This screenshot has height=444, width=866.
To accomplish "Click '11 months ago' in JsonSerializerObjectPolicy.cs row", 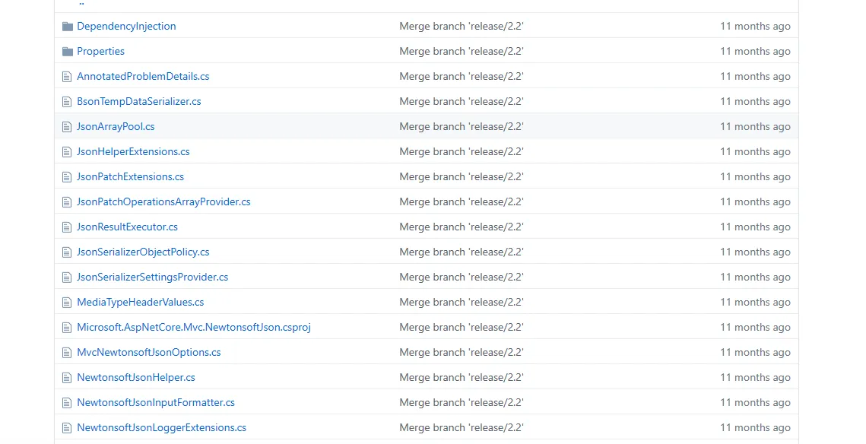I will [x=755, y=252].
